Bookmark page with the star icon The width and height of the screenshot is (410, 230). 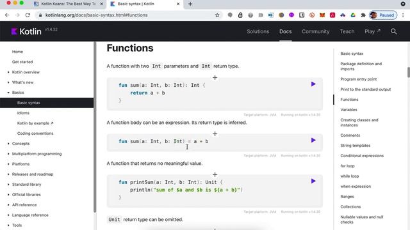click(217, 15)
